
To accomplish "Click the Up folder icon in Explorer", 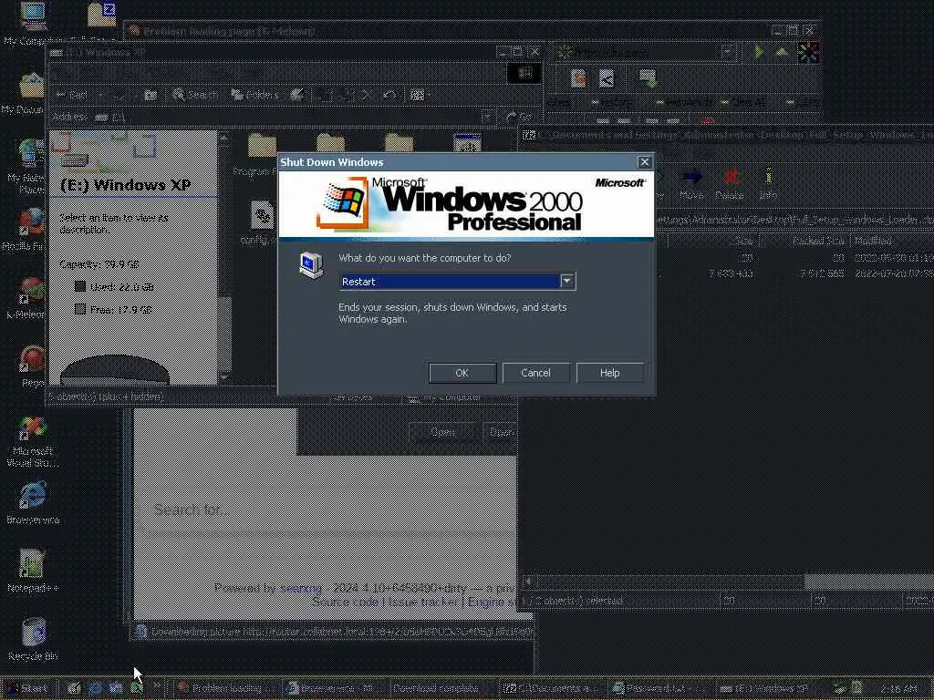I will pyautogui.click(x=150, y=95).
